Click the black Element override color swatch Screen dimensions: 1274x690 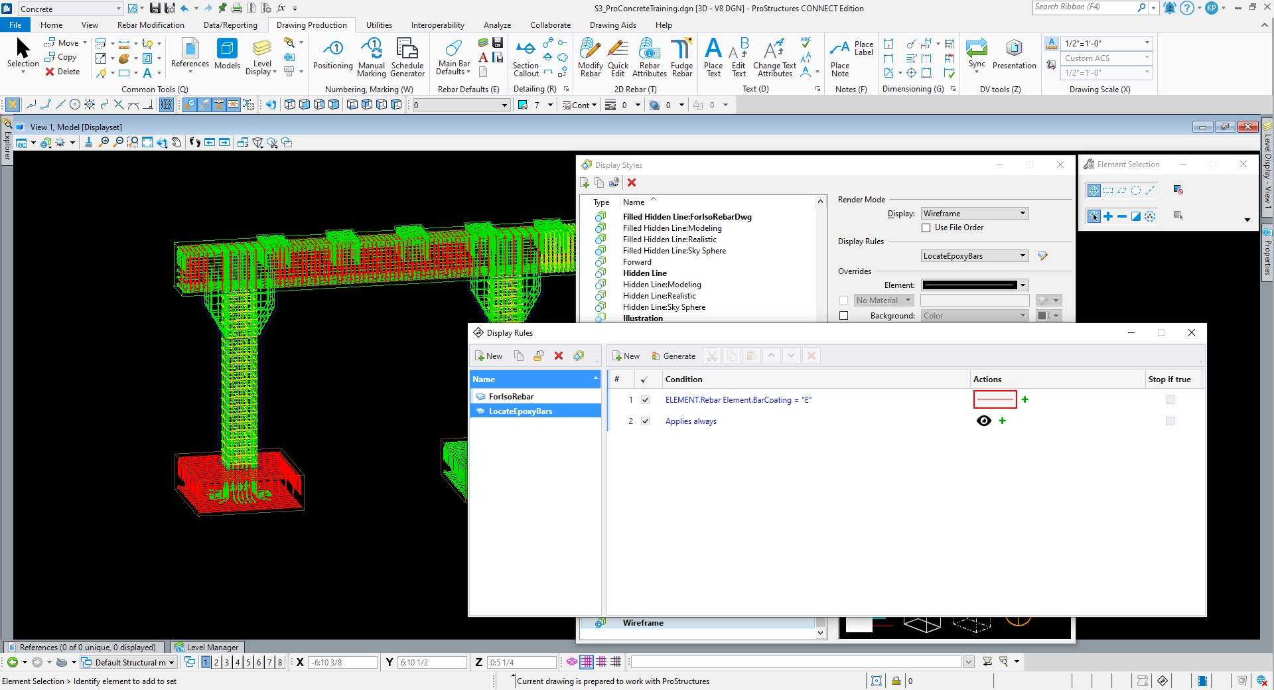tap(969, 285)
